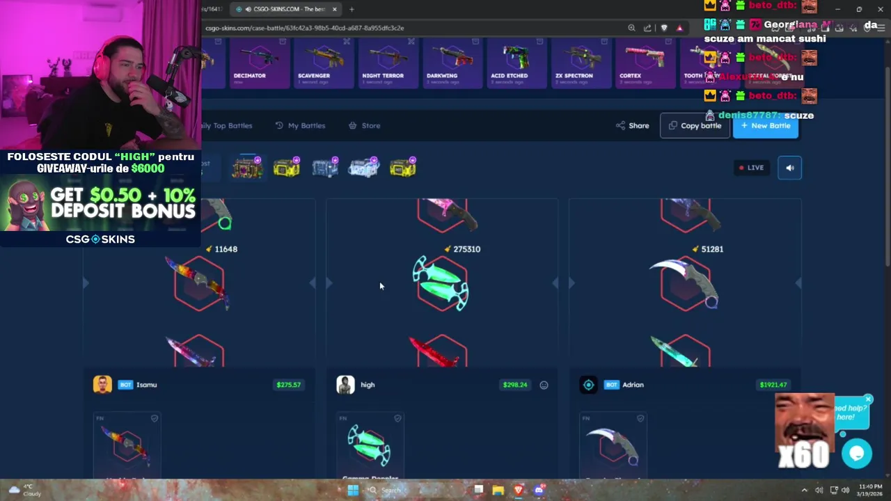Show hidden system tray icons
Viewport: 891px width, 501px height.
click(804, 491)
